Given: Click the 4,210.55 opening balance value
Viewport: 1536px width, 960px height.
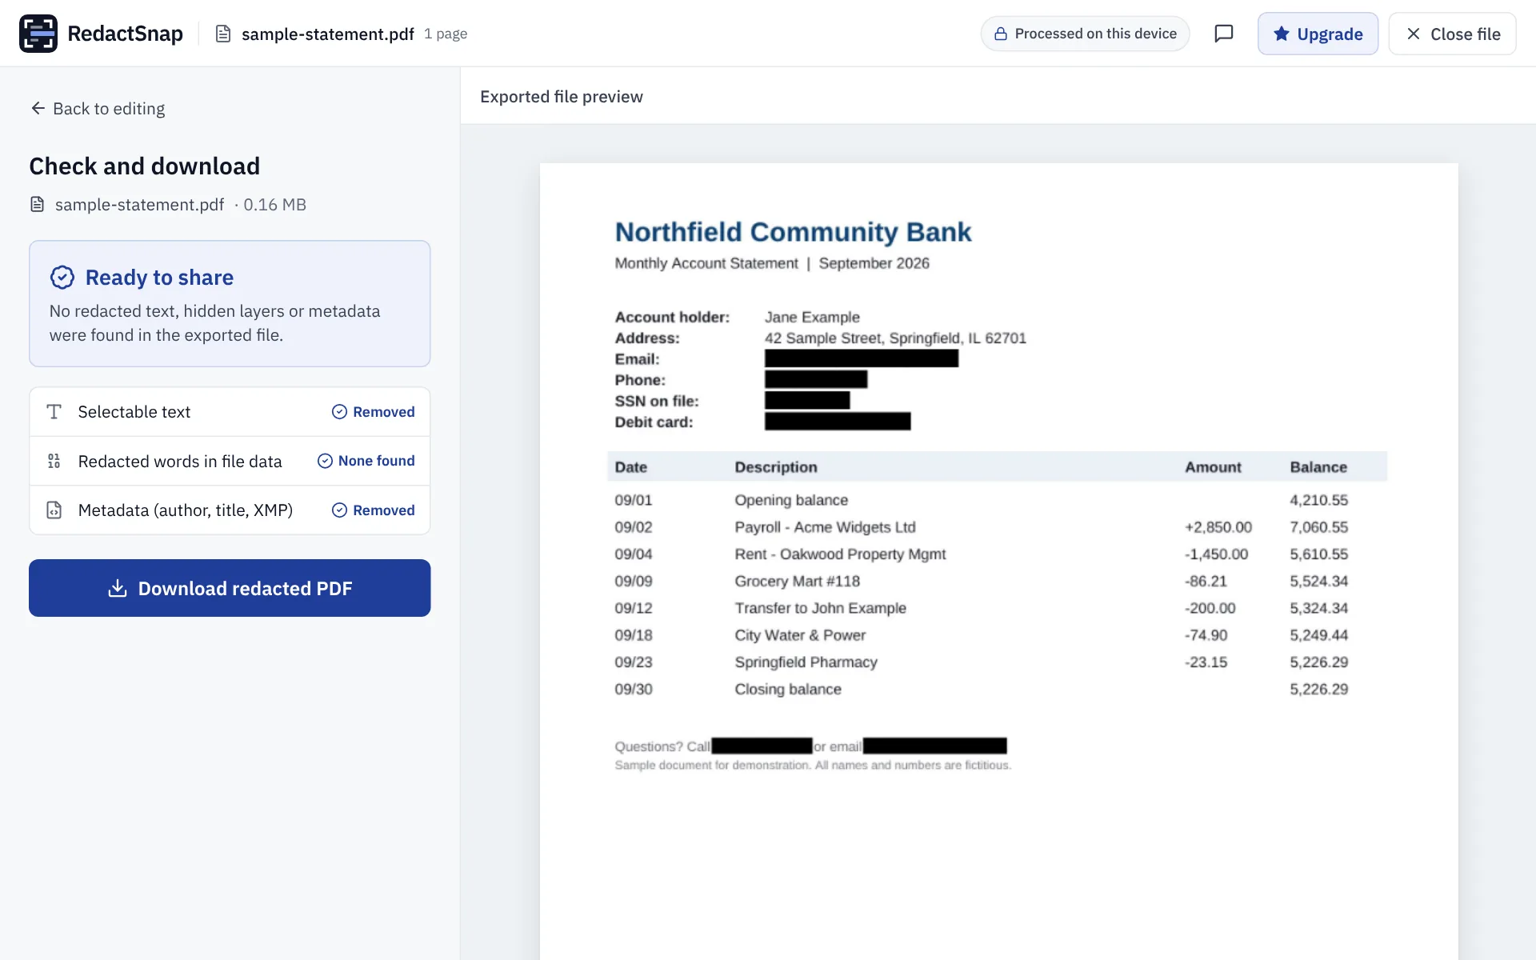Looking at the screenshot, I should tap(1318, 500).
